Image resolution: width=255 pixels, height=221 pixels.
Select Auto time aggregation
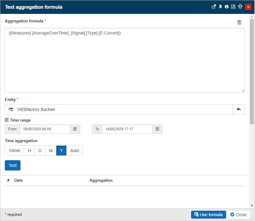pyautogui.click(x=74, y=151)
